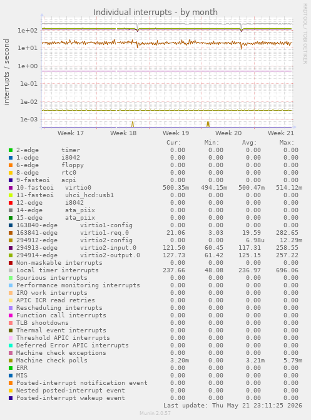The image size is (311, 420).
Task: Click the gray Local timer interrupts swatch
Action: coord(11,270)
